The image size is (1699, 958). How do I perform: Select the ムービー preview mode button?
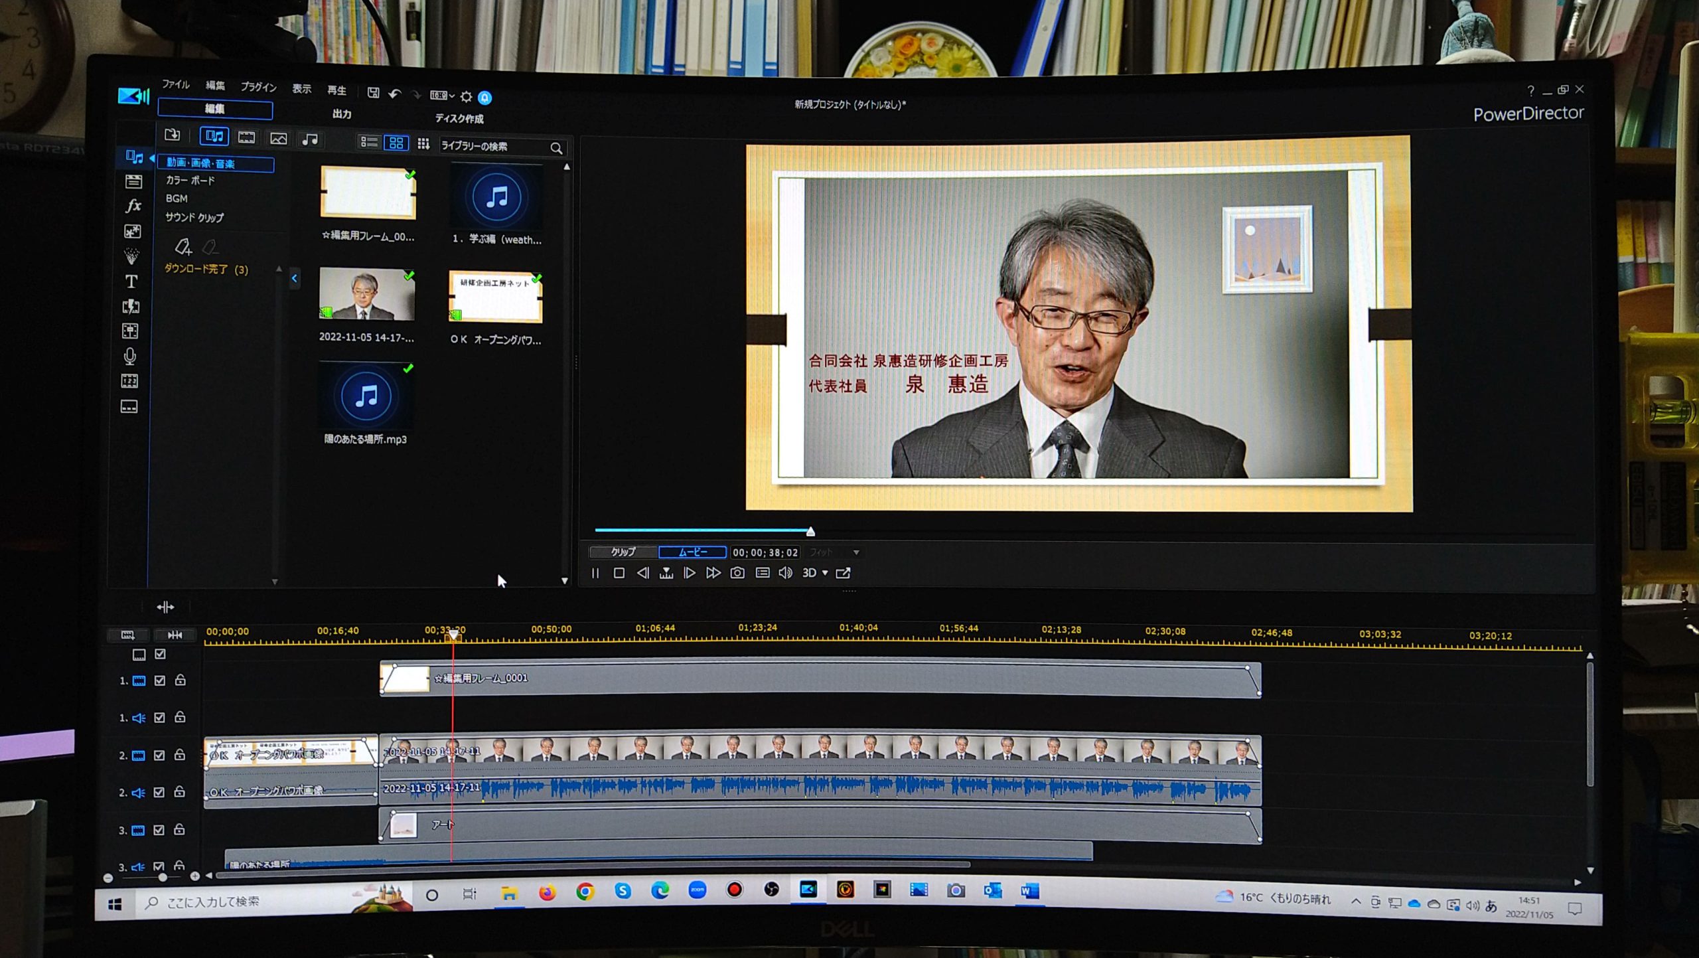(x=692, y=552)
